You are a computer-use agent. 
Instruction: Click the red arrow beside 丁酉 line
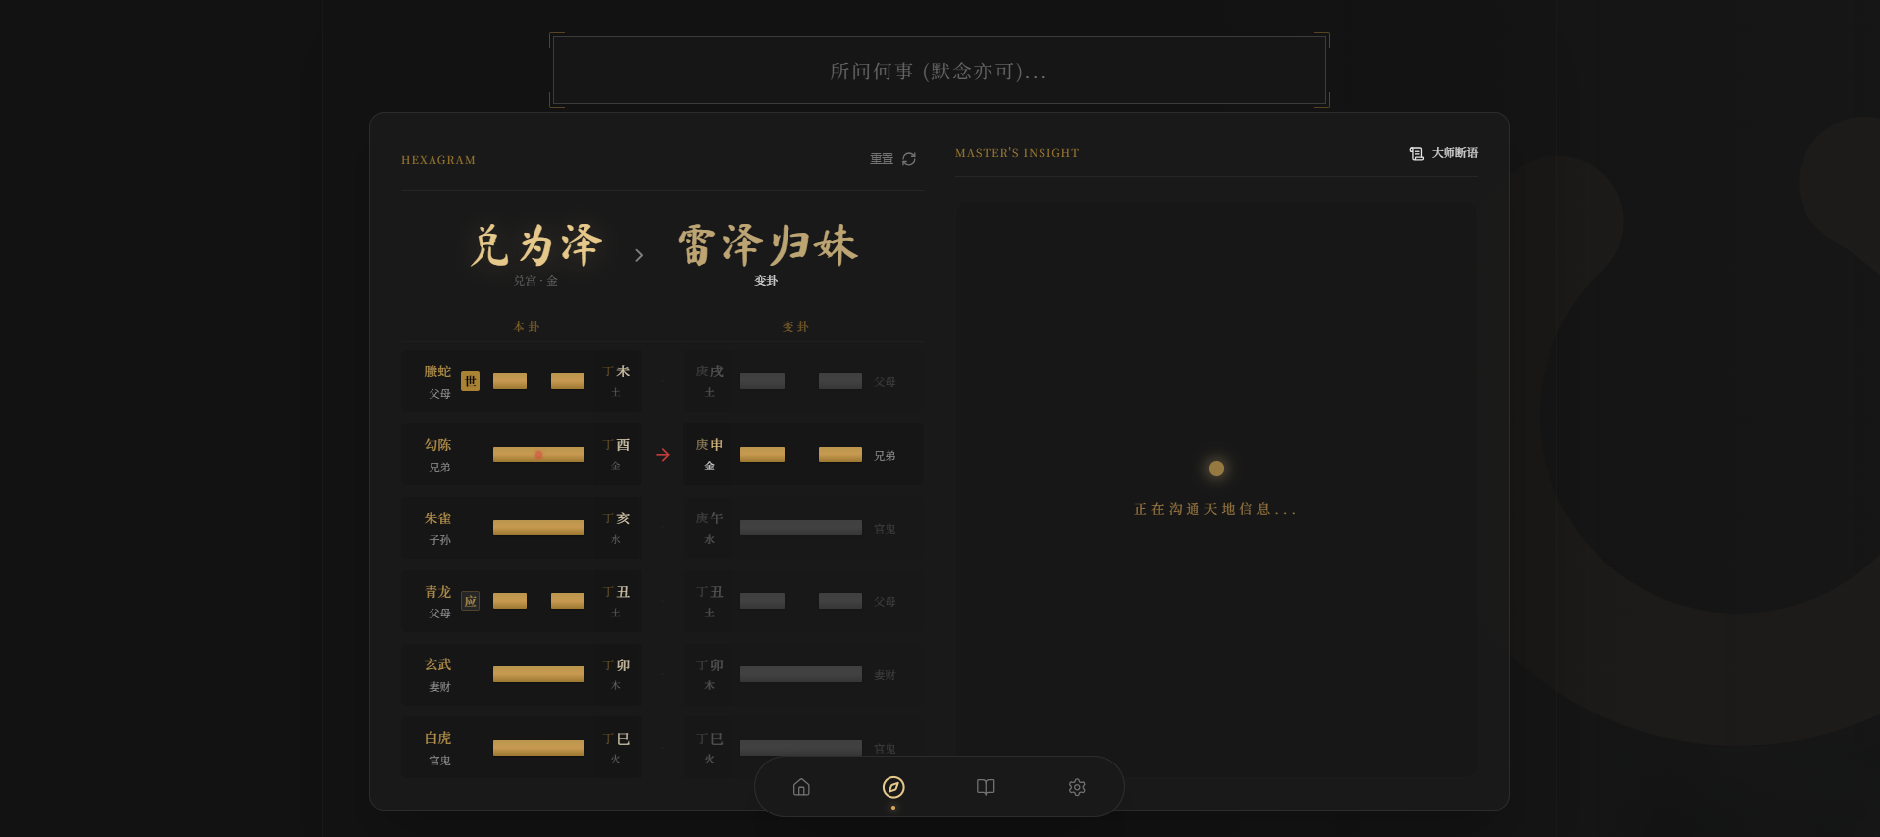[x=663, y=455]
